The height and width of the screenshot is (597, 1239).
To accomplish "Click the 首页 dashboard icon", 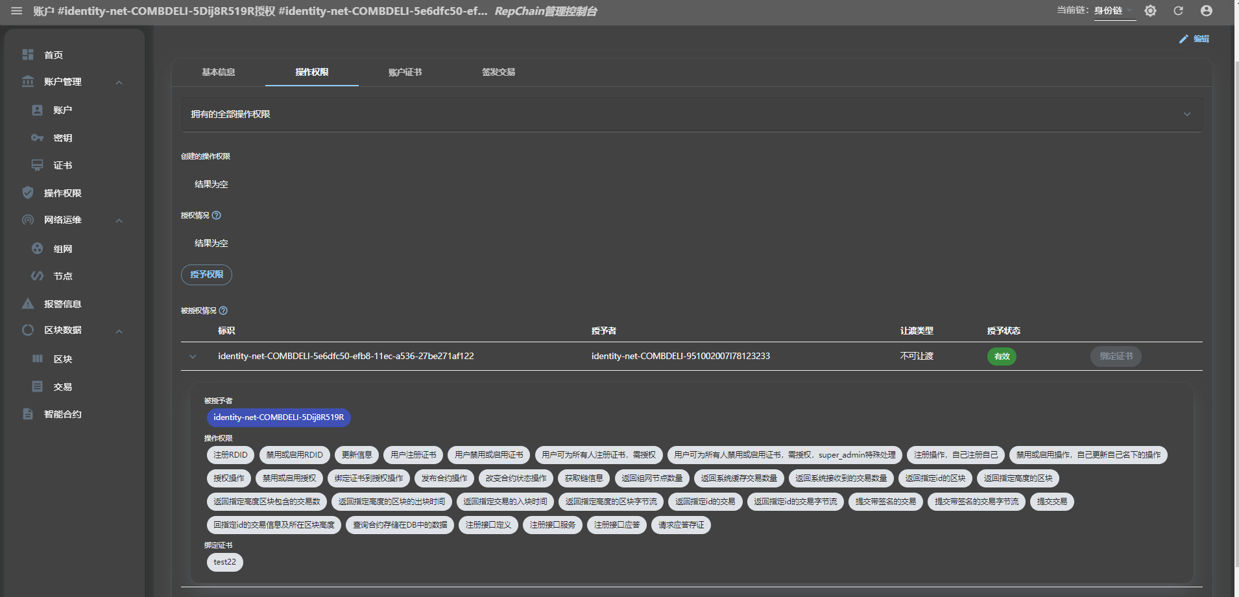I will tap(28, 54).
